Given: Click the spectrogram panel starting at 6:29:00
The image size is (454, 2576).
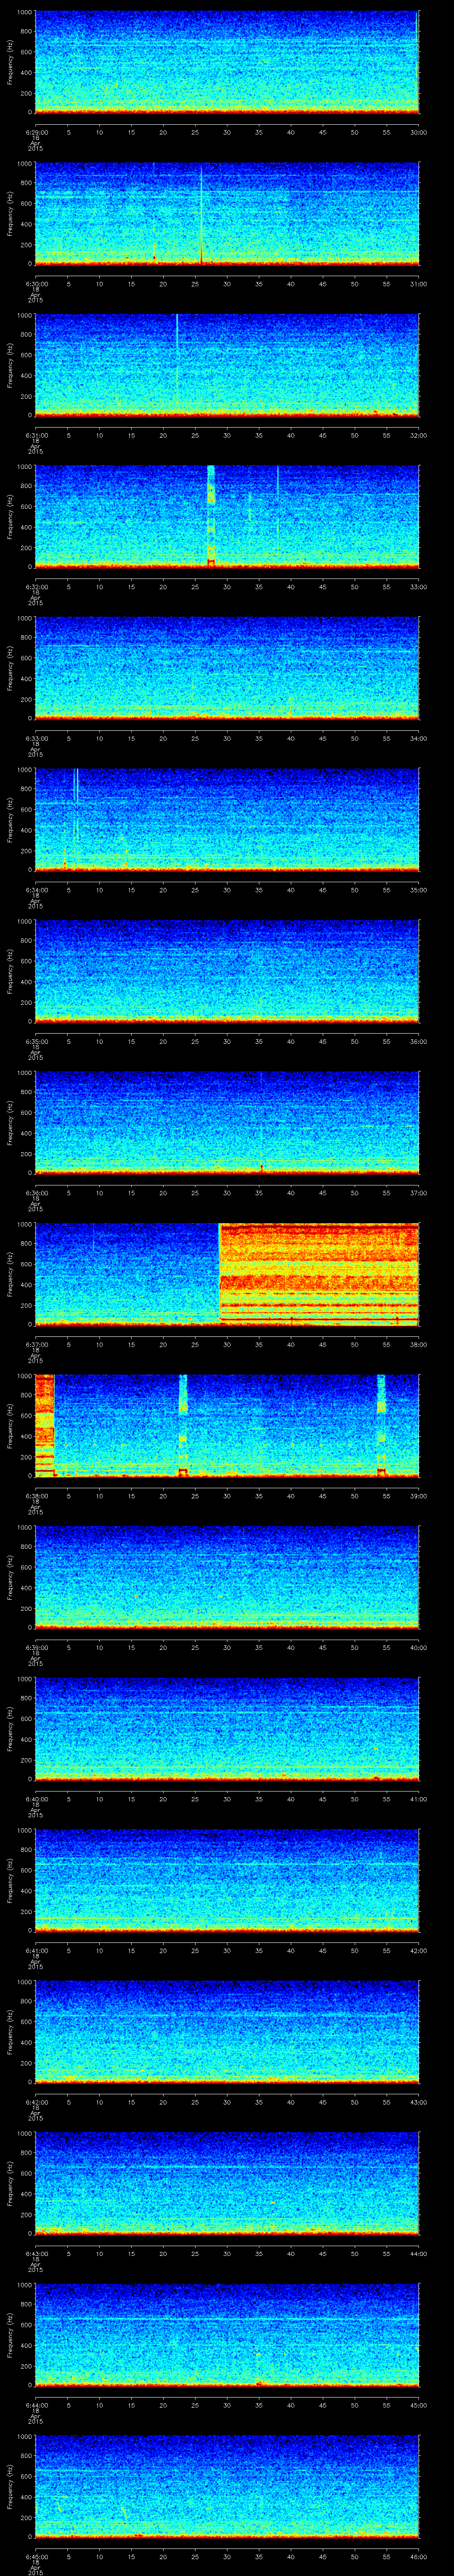Looking at the screenshot, I should click(x=227, y=63).
